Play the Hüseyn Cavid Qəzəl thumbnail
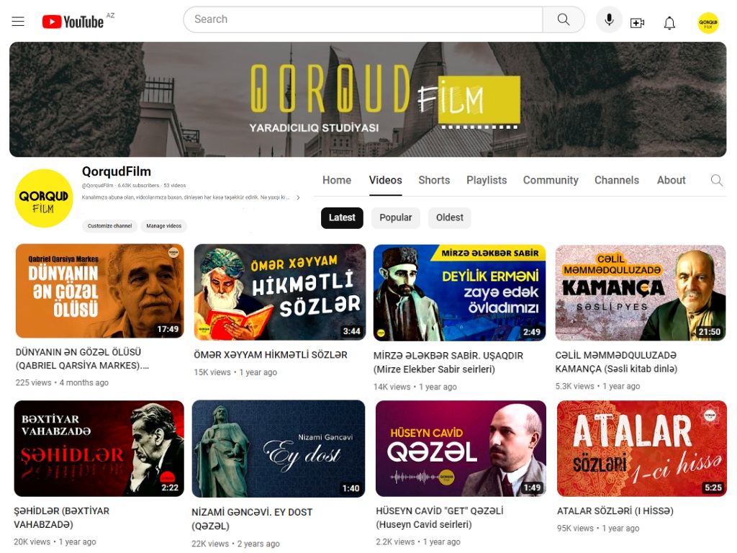The height and width of the screenshot is (553, 737). (x=461, y=449)
